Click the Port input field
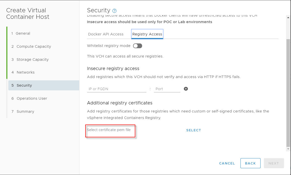The width and height of the screenshot is (291, 175). coord(167,89)
